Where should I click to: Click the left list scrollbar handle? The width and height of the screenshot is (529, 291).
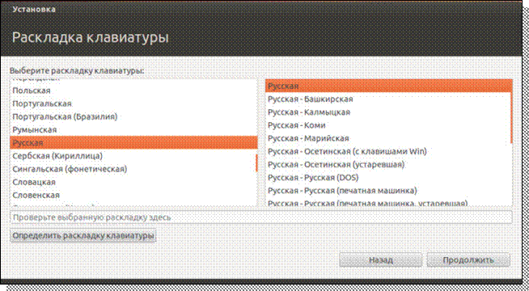[x=256, y=162]
